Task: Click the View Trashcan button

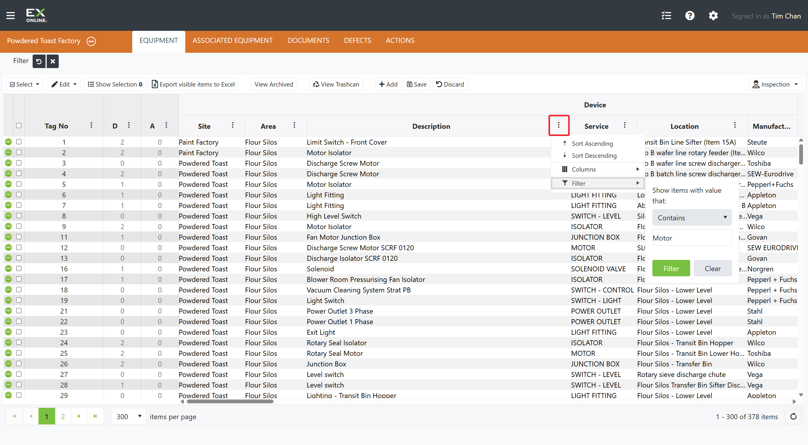Action: [x=336, y=84]
